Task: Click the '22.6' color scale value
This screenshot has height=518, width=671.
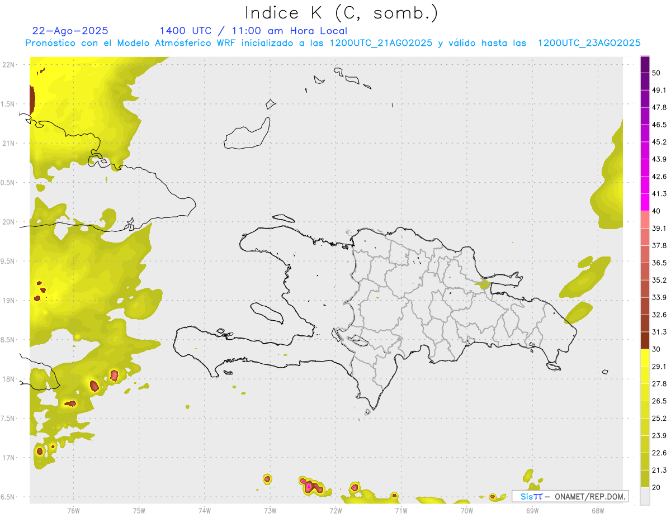Action: [659, 453]
